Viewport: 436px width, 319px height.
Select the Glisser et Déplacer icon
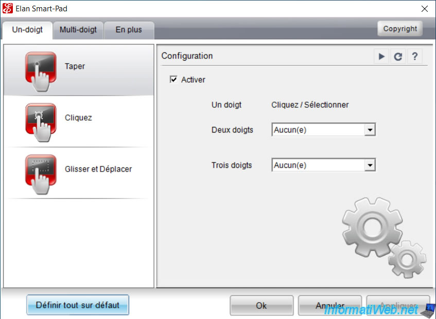point(41,174)
